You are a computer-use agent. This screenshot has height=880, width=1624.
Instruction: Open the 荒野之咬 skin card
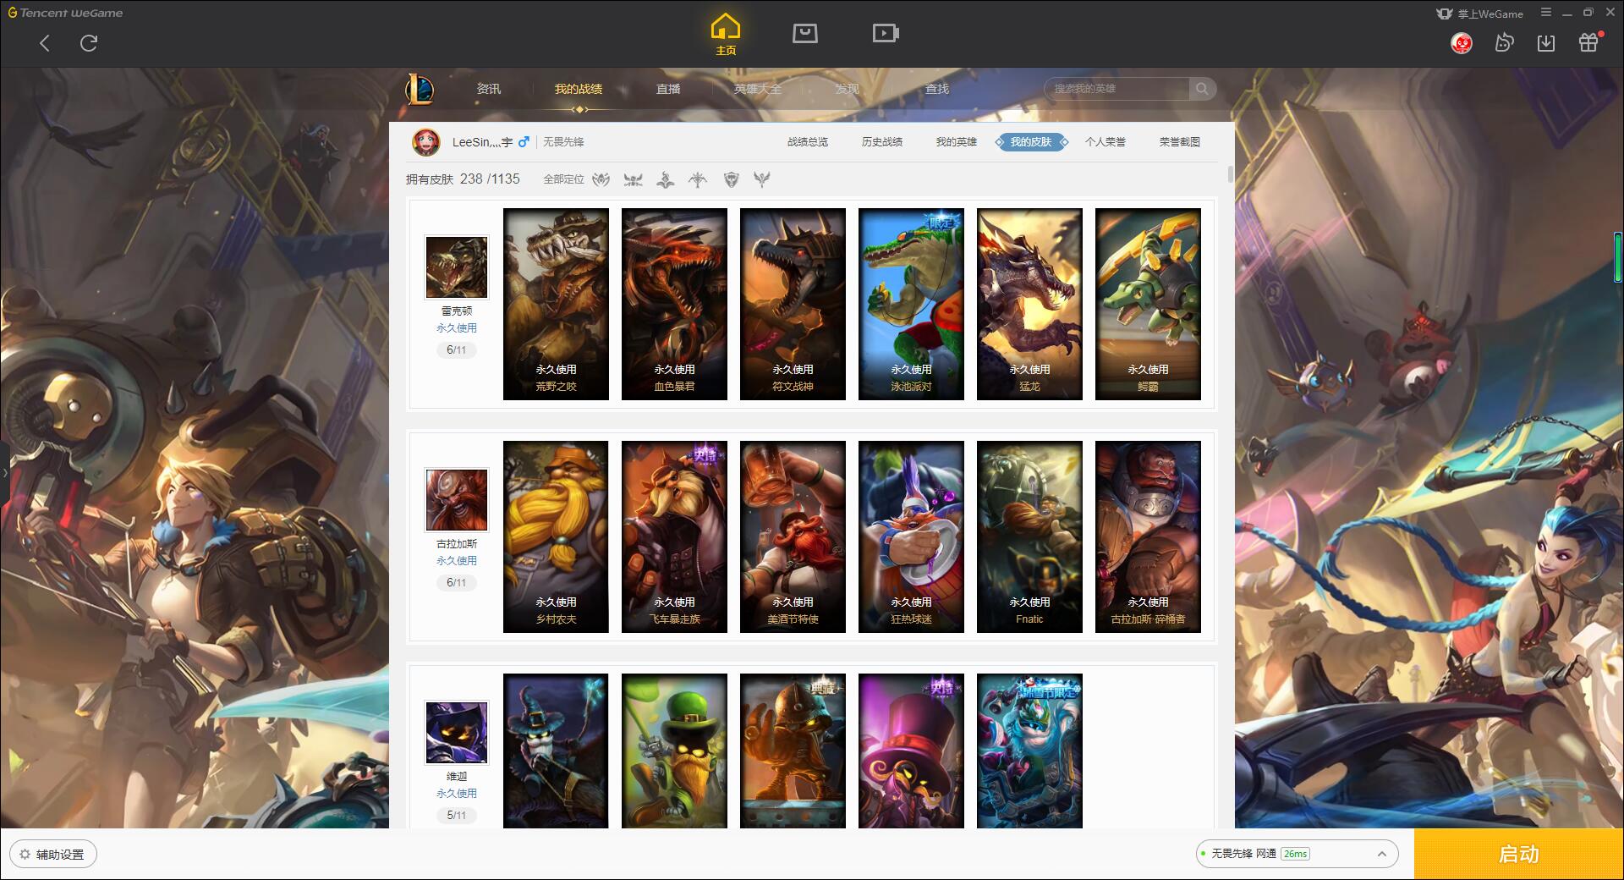(556, 304)
